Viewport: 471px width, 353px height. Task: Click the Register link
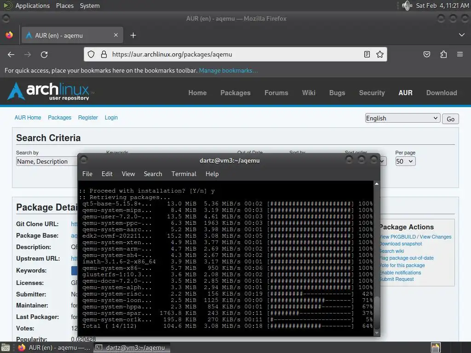pos(88,118)
